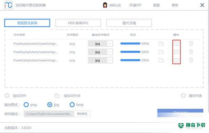Click the 添加文件 add file label

(20, 95)
